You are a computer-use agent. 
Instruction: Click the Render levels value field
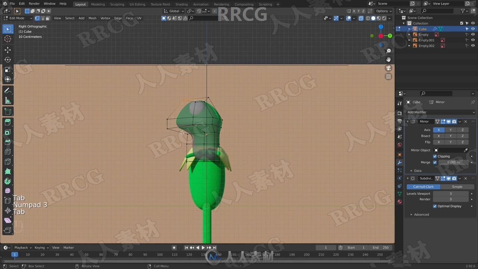(451, 199)
